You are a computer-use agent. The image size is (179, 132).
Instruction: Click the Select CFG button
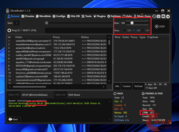pos(14,95)
